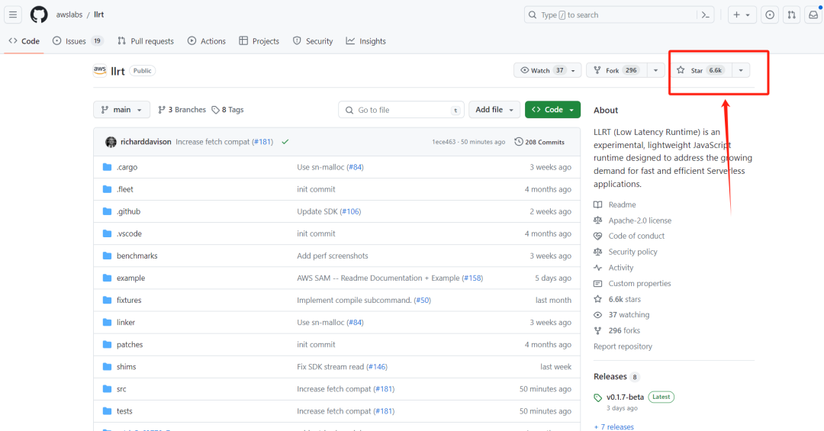Open the Projects tab

(259, 41)
